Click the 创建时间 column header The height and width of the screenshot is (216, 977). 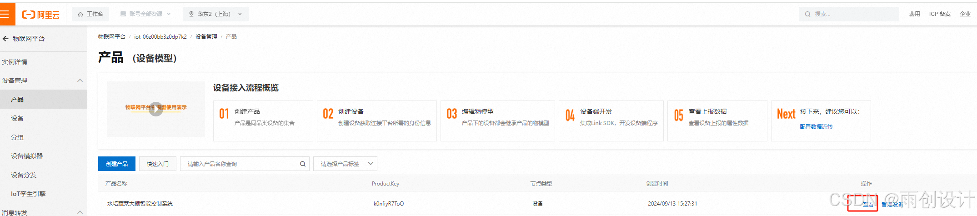tap(657, 184)
